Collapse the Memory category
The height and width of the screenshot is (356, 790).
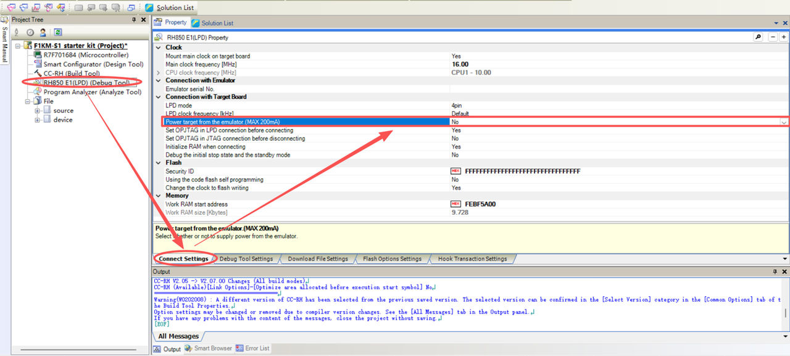(x=159, y=196)
